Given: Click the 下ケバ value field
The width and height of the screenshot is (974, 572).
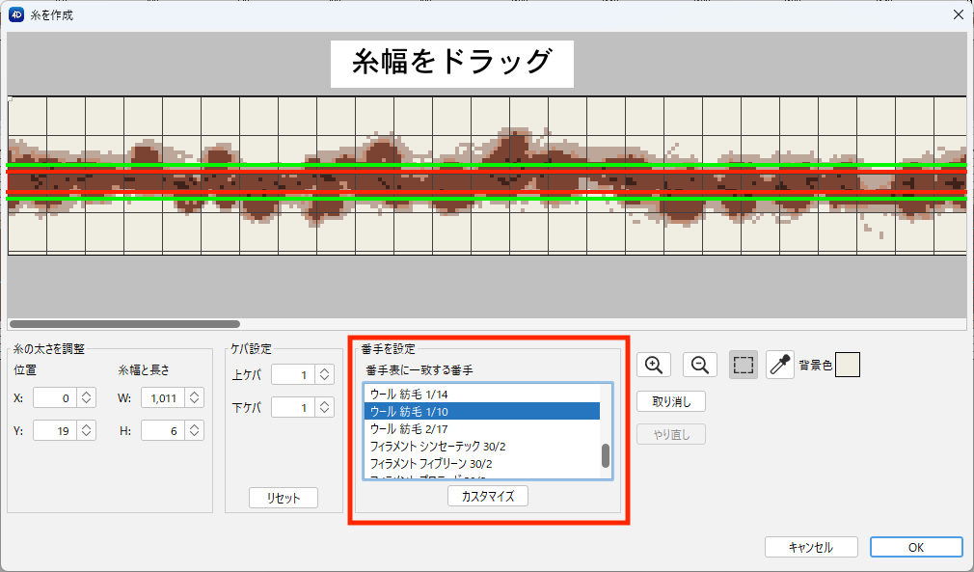Looking at the screenshot, I should coord(293,407).
